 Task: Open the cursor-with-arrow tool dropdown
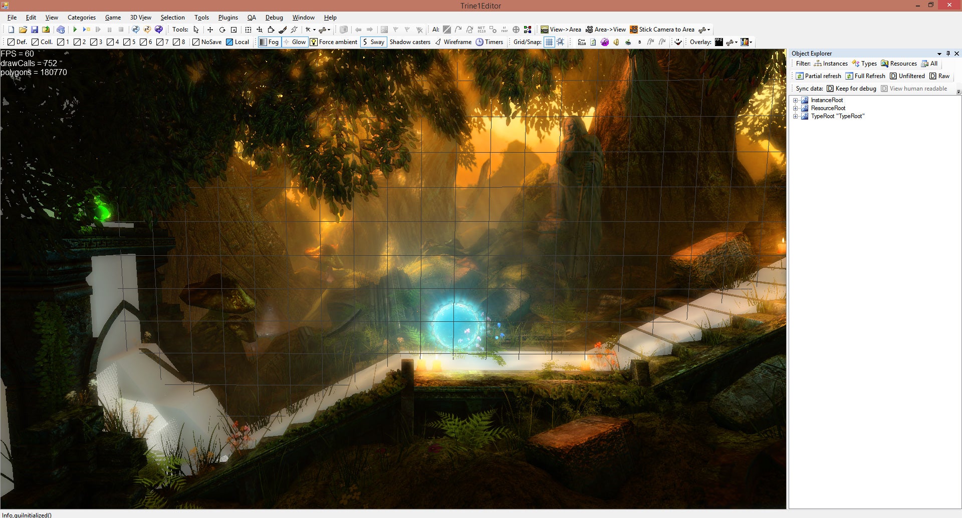(x=311, y=30)
